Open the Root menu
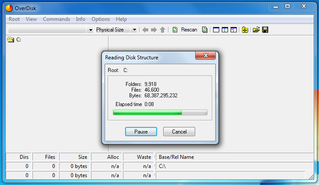Viewport: 319px width, 185px height. coord(14,19)
